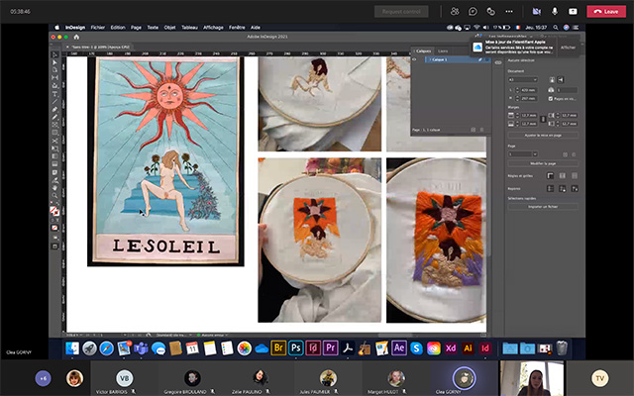Select the Free Transform tool

pyautogui.click(x=55, y=148)
